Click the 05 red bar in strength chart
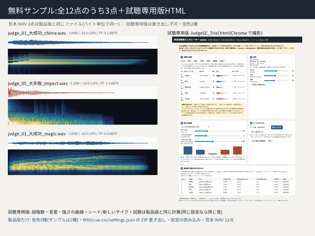 click(x=237, y=151)
